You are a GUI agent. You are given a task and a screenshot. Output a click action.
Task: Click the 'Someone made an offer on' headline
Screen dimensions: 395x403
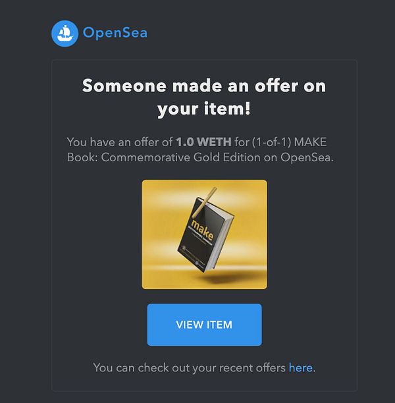click(204, 86)
